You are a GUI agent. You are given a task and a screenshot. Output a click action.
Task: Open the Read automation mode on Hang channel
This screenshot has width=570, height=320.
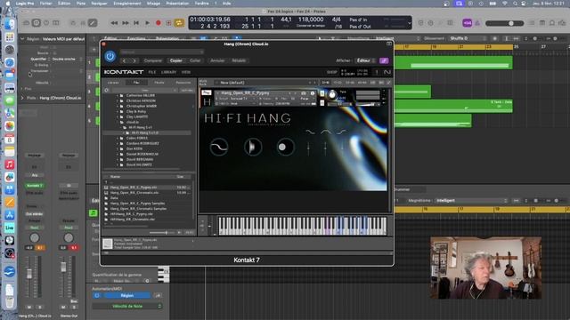(35, 228)
